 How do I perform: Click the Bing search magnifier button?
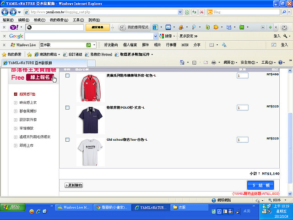[x=284, y=12]
